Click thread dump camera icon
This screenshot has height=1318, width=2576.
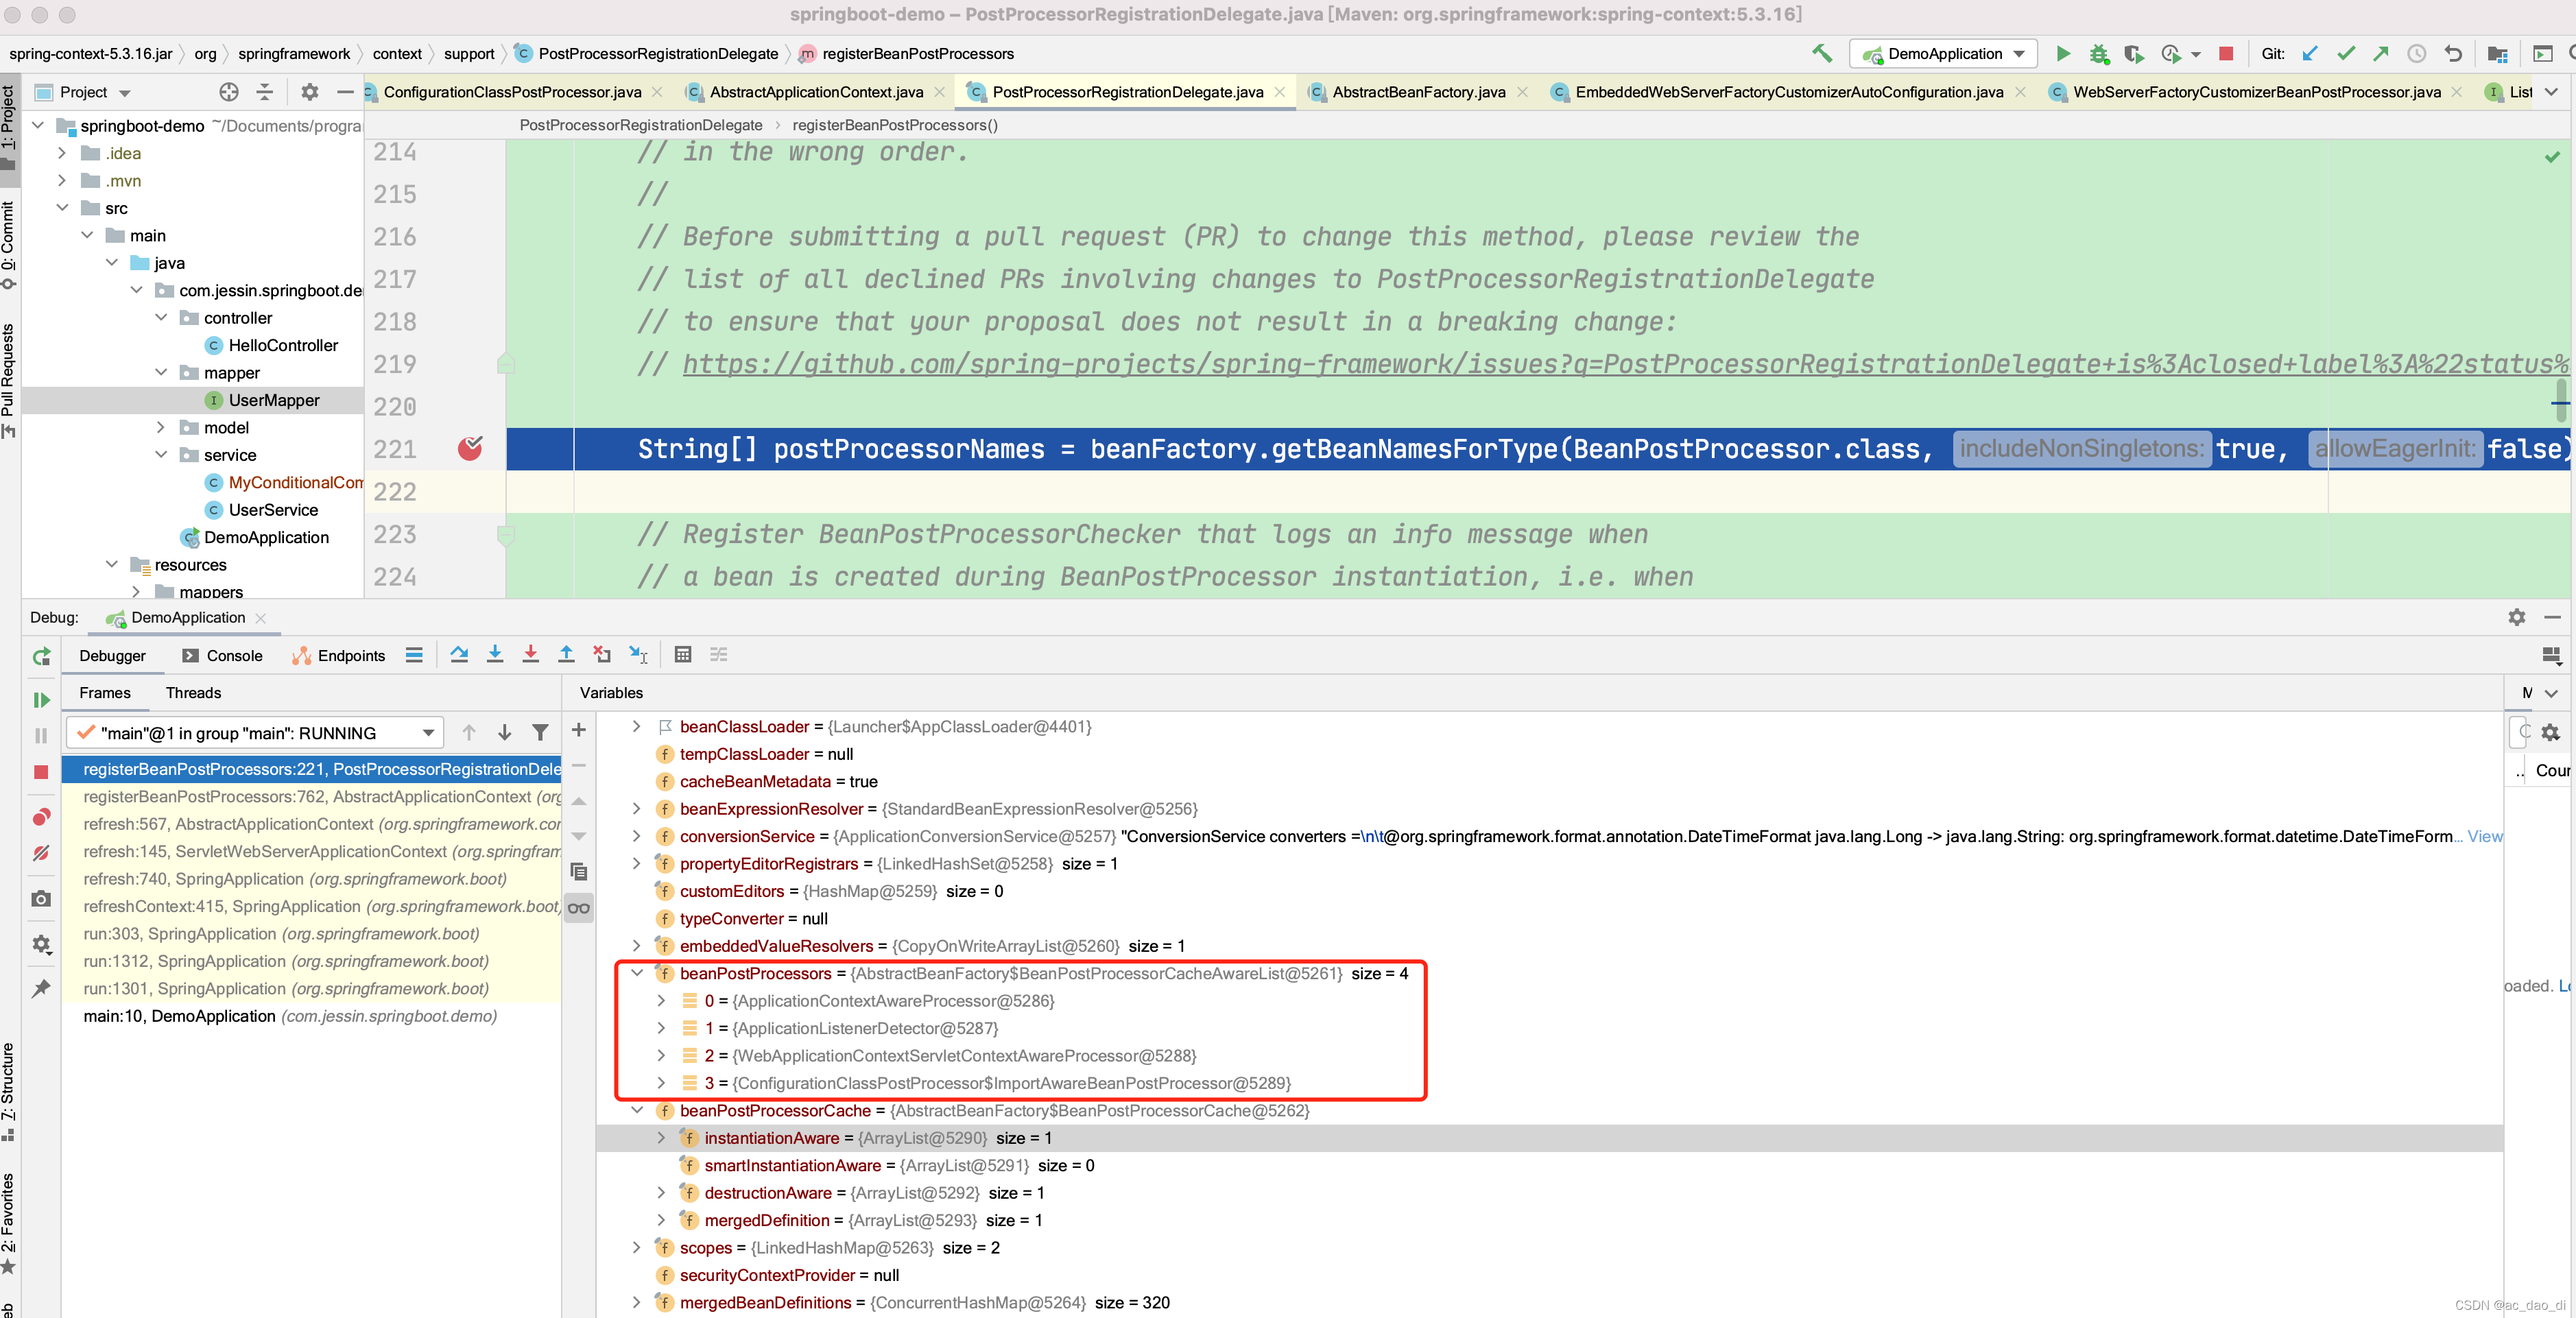(x=41, y=899)
